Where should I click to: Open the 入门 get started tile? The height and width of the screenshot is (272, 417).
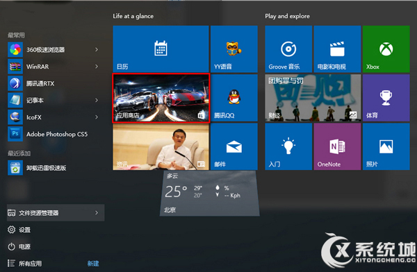[x=288, y=146]
